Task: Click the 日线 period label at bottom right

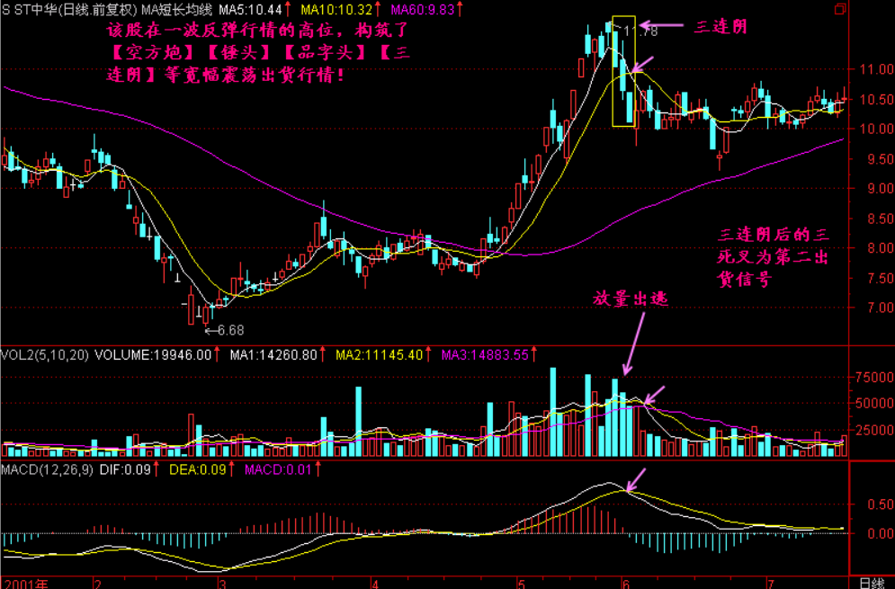Action: 871,582
